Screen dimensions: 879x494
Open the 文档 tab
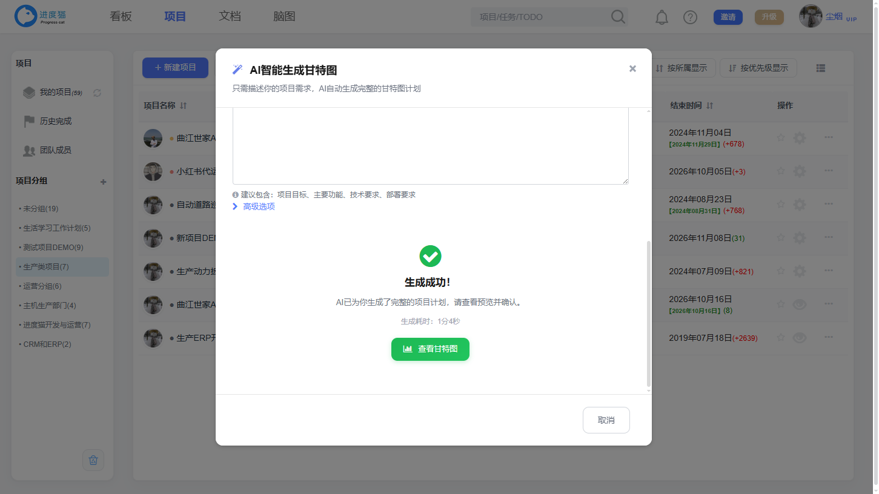click(230, 16)
